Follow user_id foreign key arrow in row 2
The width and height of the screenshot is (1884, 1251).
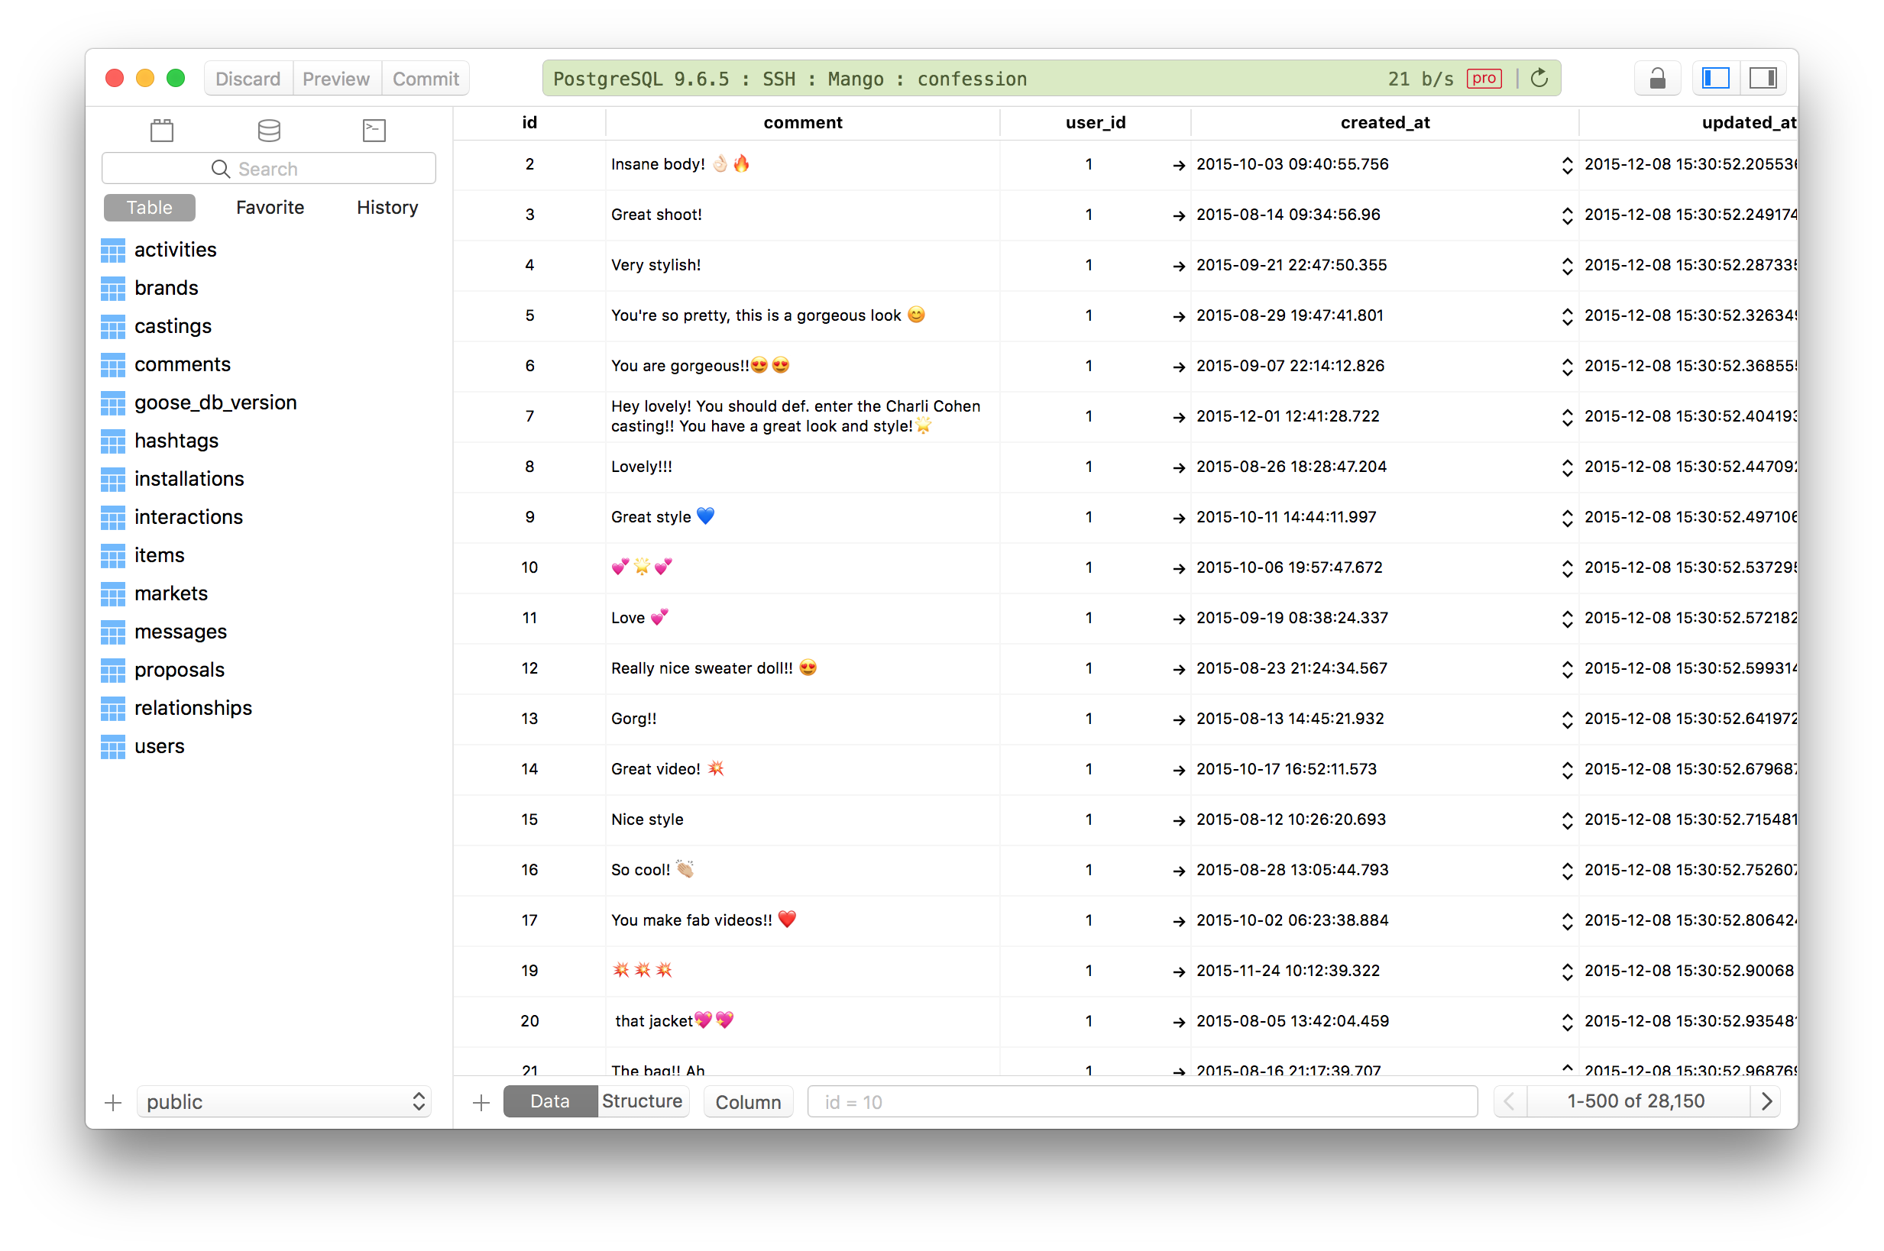[x=1179, y=165]
